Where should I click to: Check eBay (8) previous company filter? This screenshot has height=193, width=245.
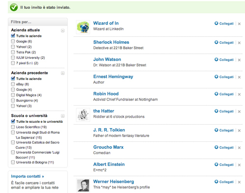(13, 84)
